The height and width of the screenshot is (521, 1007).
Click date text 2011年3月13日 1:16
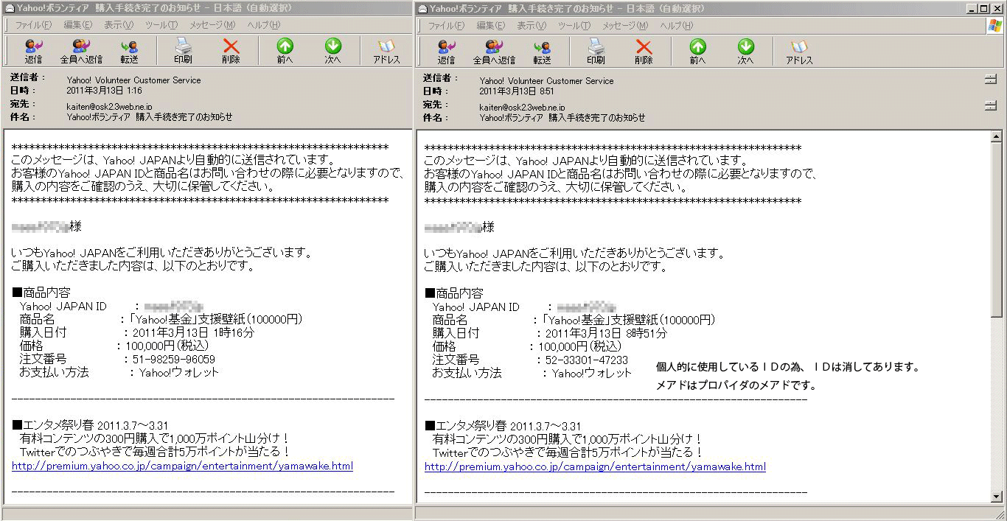click(104, 91)
